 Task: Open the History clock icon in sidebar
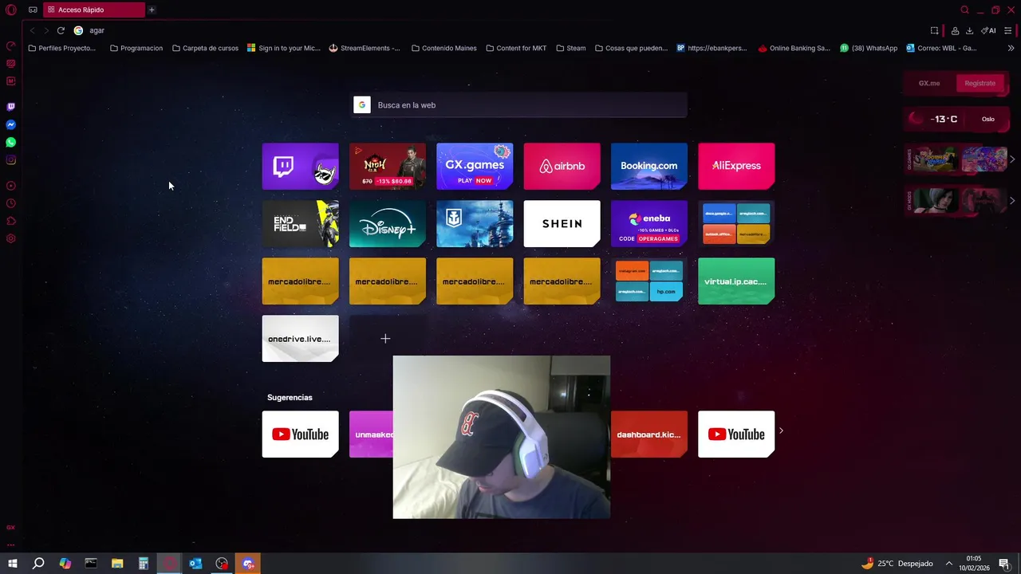pos(11,203)
